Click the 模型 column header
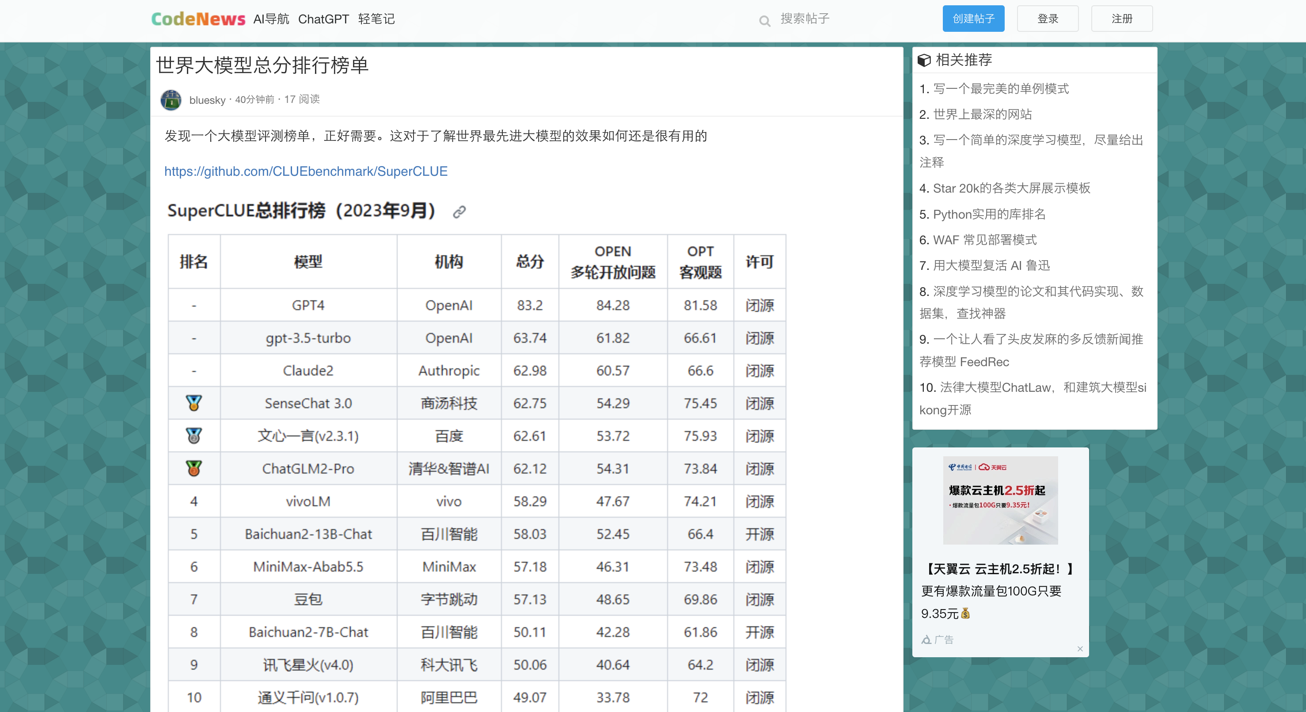The image size is (1306, 712). pyautogui.click(x=308, y=262)
